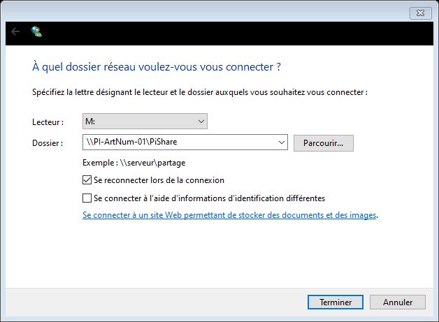
Task: Click label about informations d'identification différentes
Action: pos(210,198)
